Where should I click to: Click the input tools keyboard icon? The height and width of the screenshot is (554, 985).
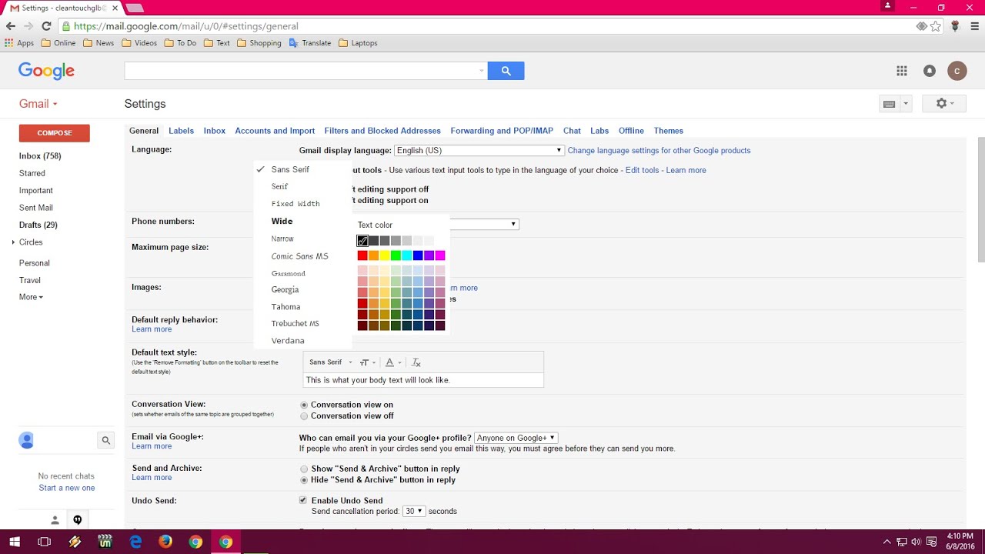click(x=889, y=104)
